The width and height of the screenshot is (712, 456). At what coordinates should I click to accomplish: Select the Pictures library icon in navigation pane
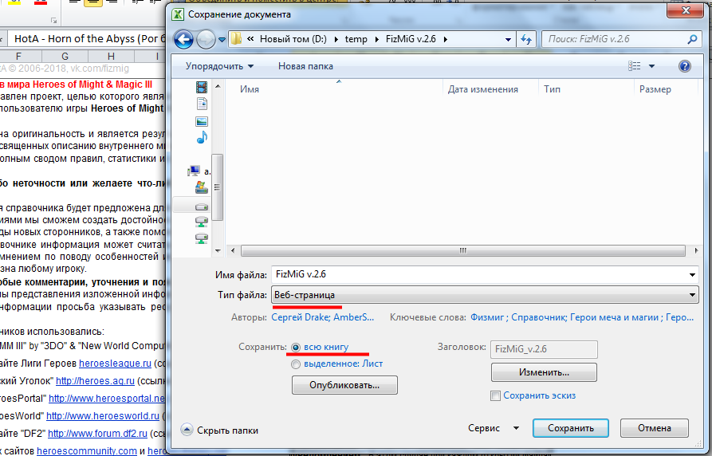click(x=202, y=121)
